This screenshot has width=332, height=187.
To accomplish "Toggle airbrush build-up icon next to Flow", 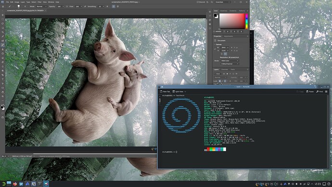I will [x=85, y=6].
